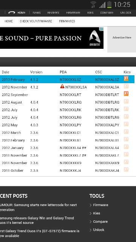This screenshot has width=136, height=242.
Task: Tap signal strength status icon
Action: click(x=102, y=5)
